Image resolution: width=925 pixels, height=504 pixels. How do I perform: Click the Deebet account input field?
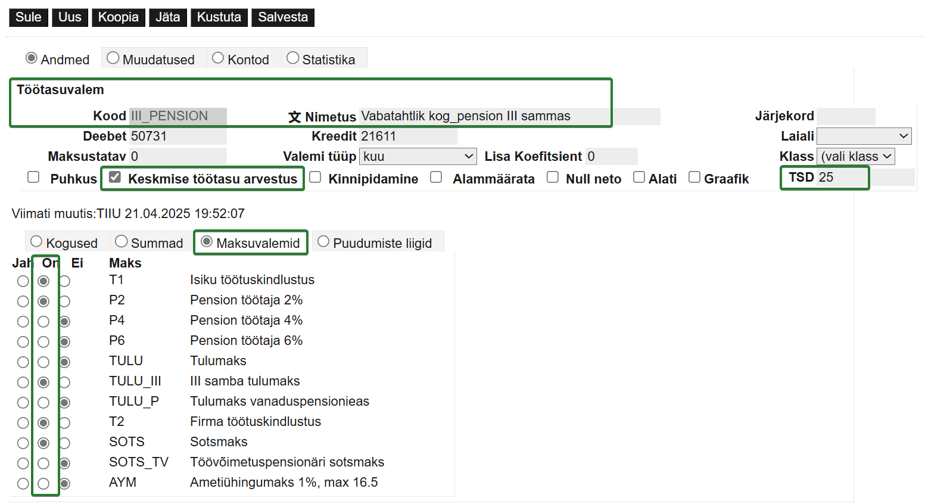pos(177,136)
